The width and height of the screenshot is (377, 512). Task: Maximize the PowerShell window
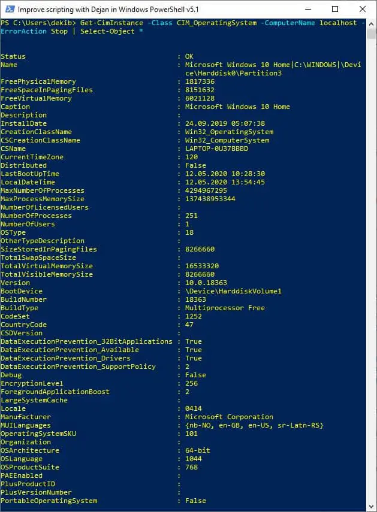click(x=335, y=9)
